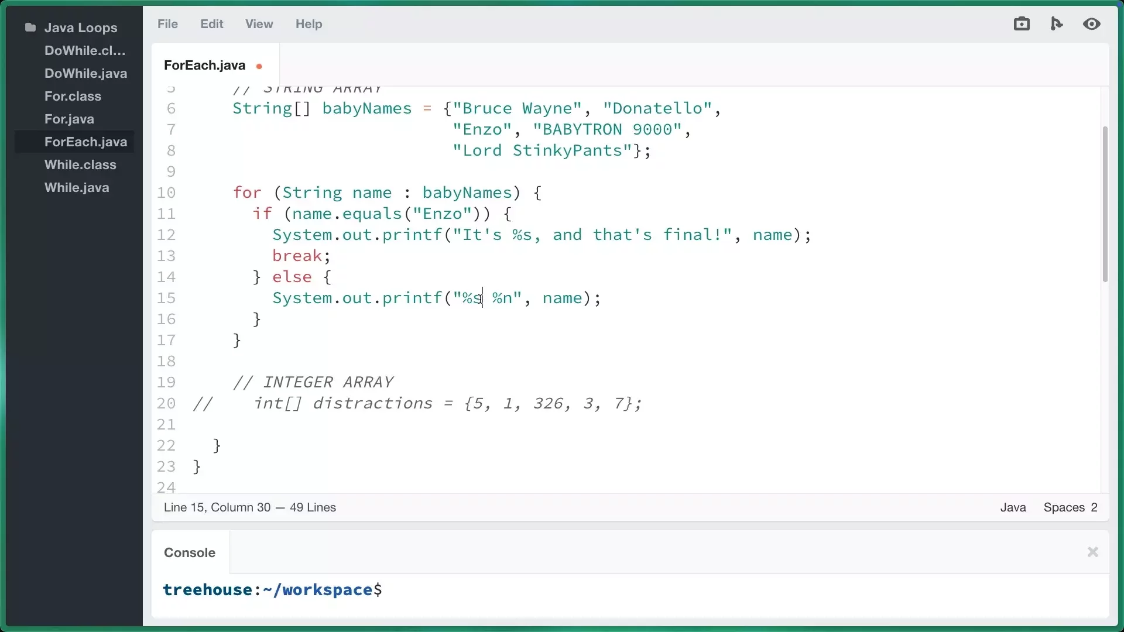Click "if" keyword on line 11
This screenshot has height=632, width=1124.
(x=262, y=214)
